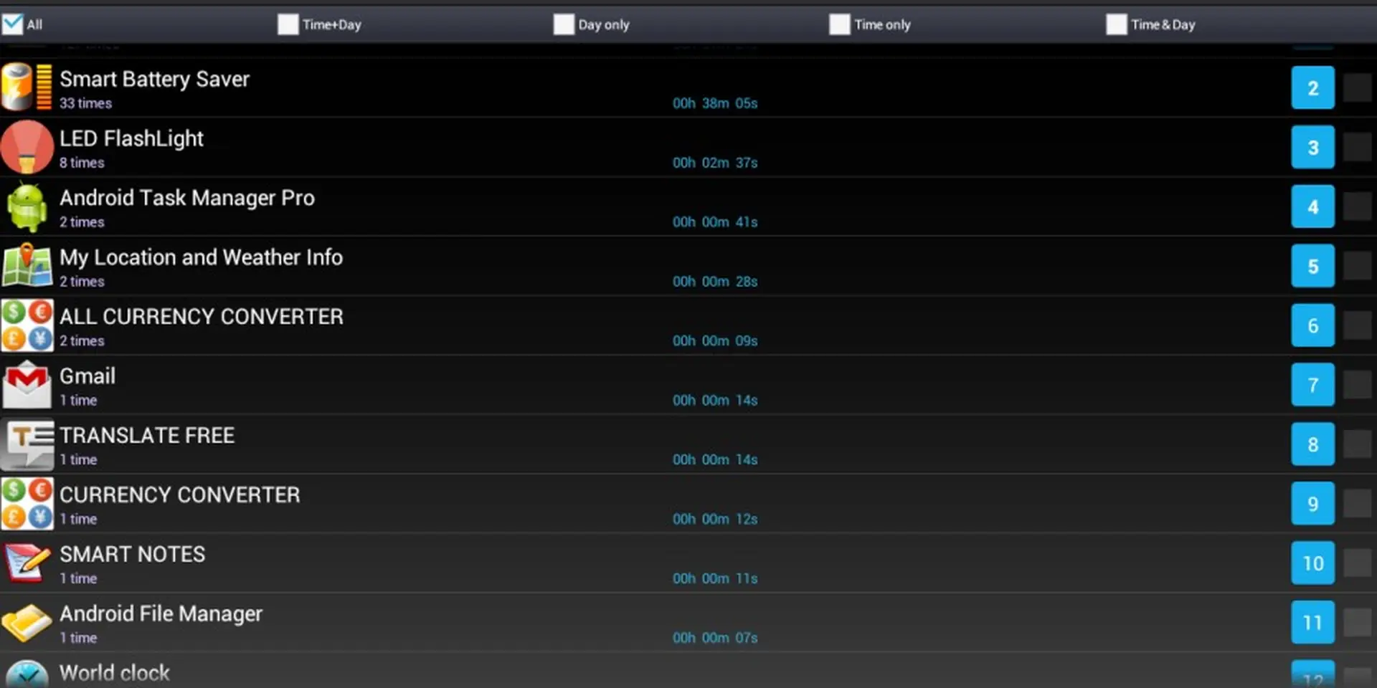Click the Android Task Manager Pro icon

[27, 206]
